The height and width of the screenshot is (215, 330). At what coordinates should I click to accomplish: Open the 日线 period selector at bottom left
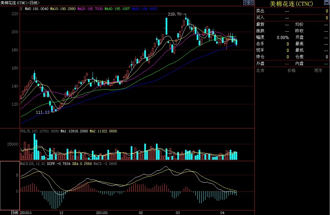15,212
